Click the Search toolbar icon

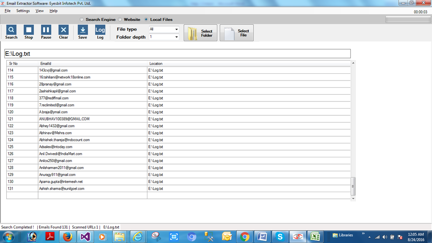11,32
